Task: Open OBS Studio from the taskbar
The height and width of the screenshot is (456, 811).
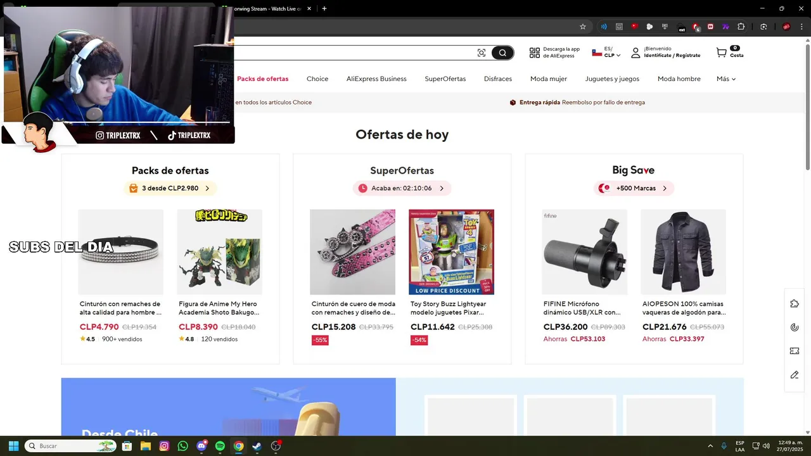Action: tap(276, 446)
